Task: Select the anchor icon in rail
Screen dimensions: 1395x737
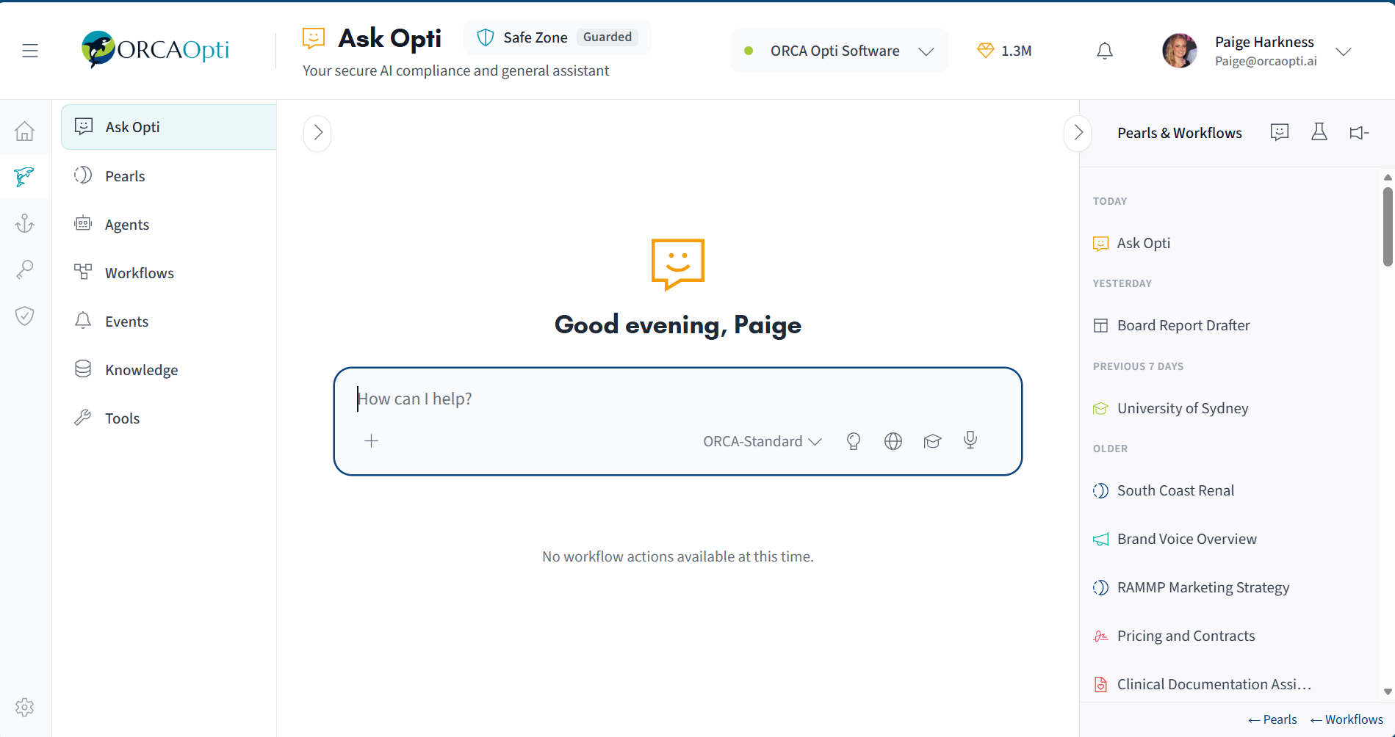Action: (x=25, y=223)
